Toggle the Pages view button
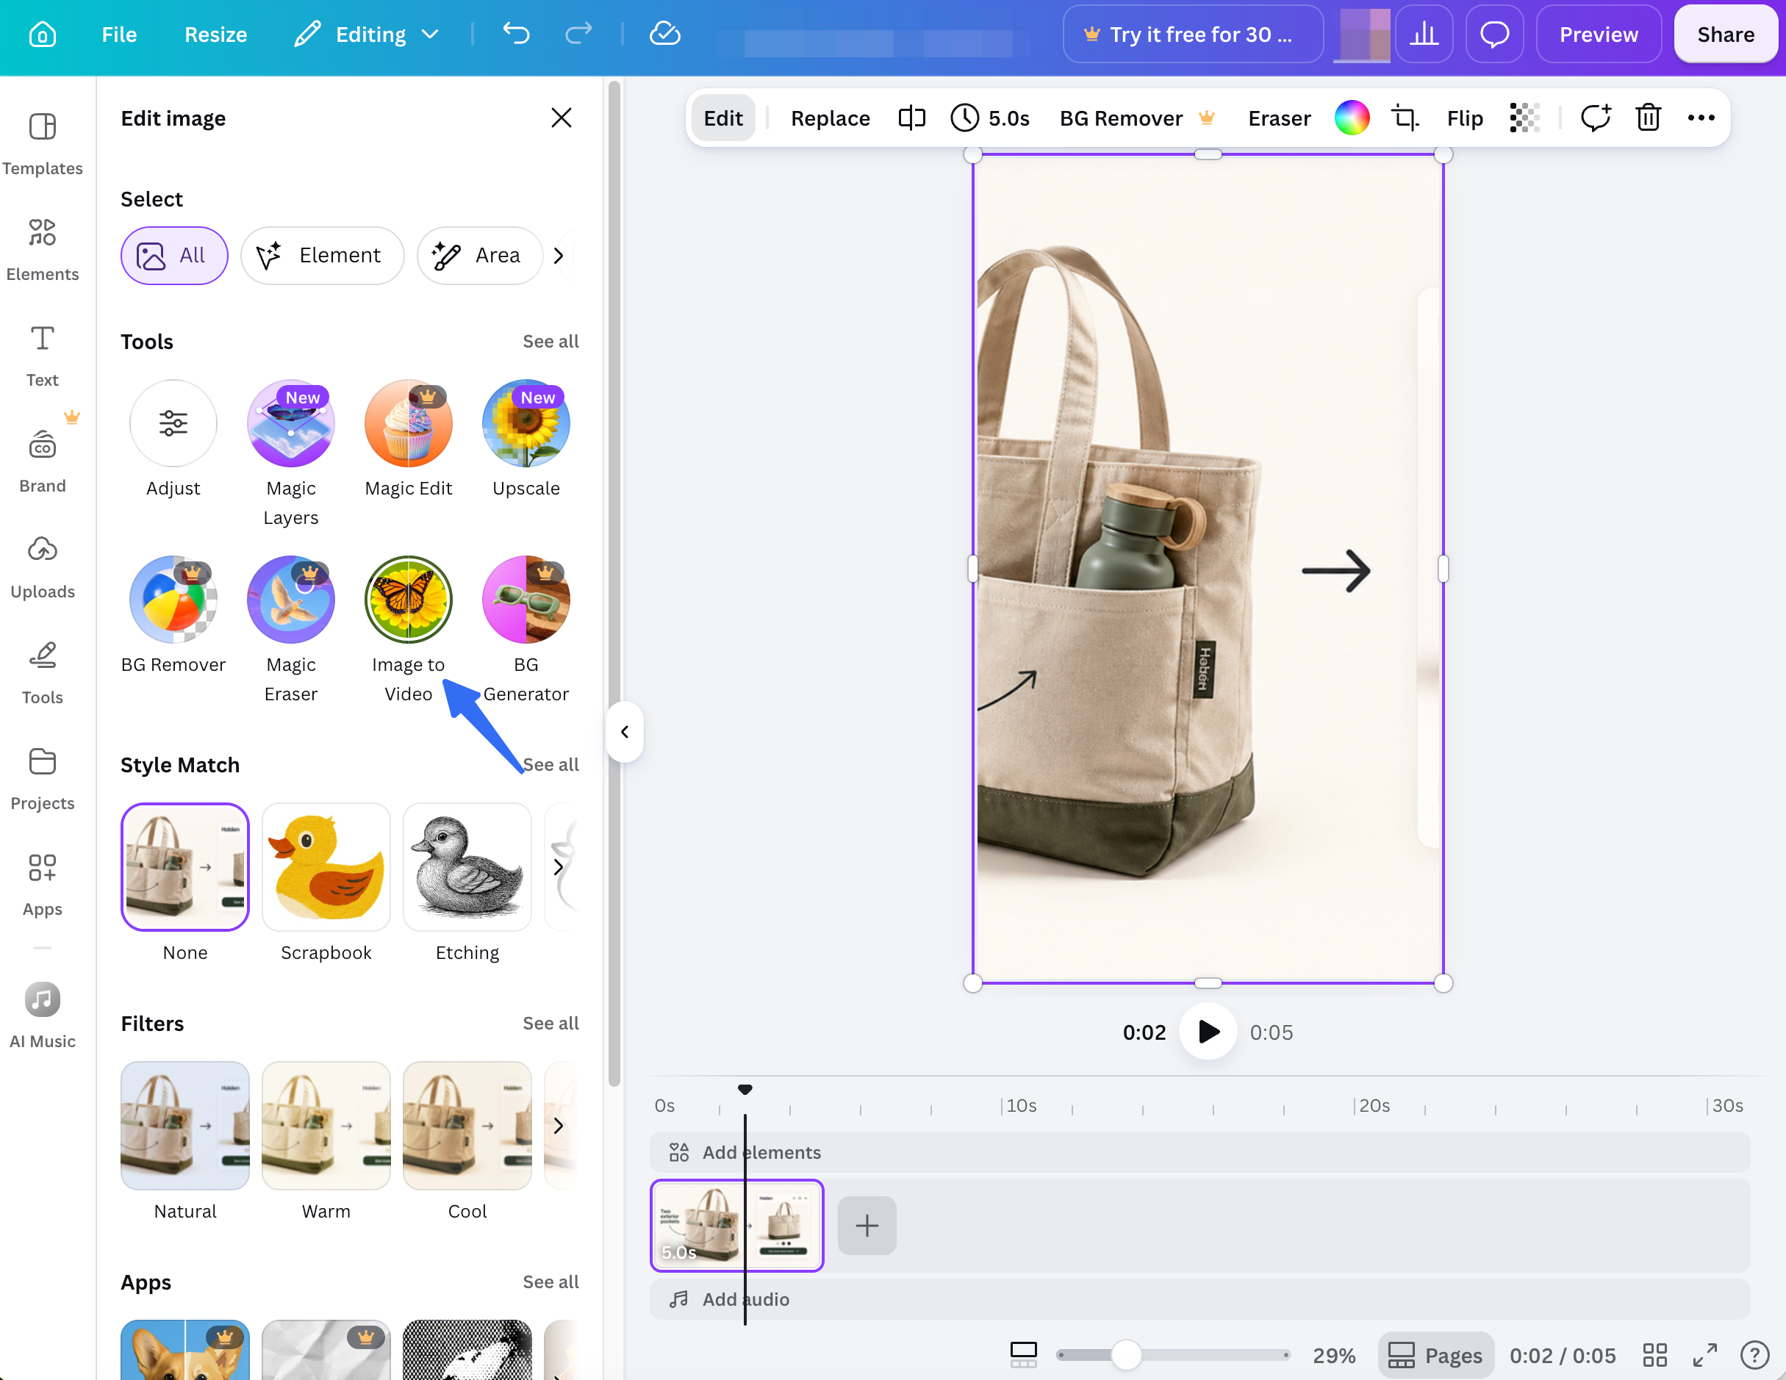1786x1380 pixels. 1435,1356
